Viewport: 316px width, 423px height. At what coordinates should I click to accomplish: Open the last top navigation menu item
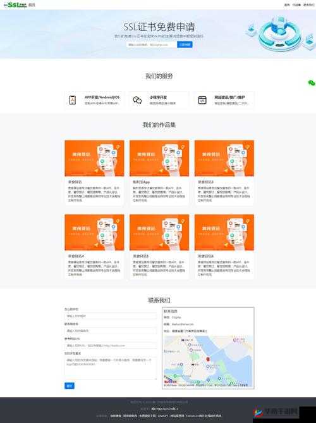(309, 5)
